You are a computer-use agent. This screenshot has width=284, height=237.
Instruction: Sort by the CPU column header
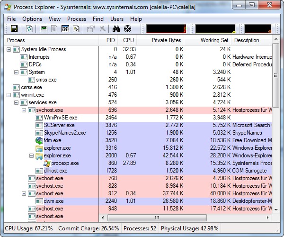[x=127, y=40]
